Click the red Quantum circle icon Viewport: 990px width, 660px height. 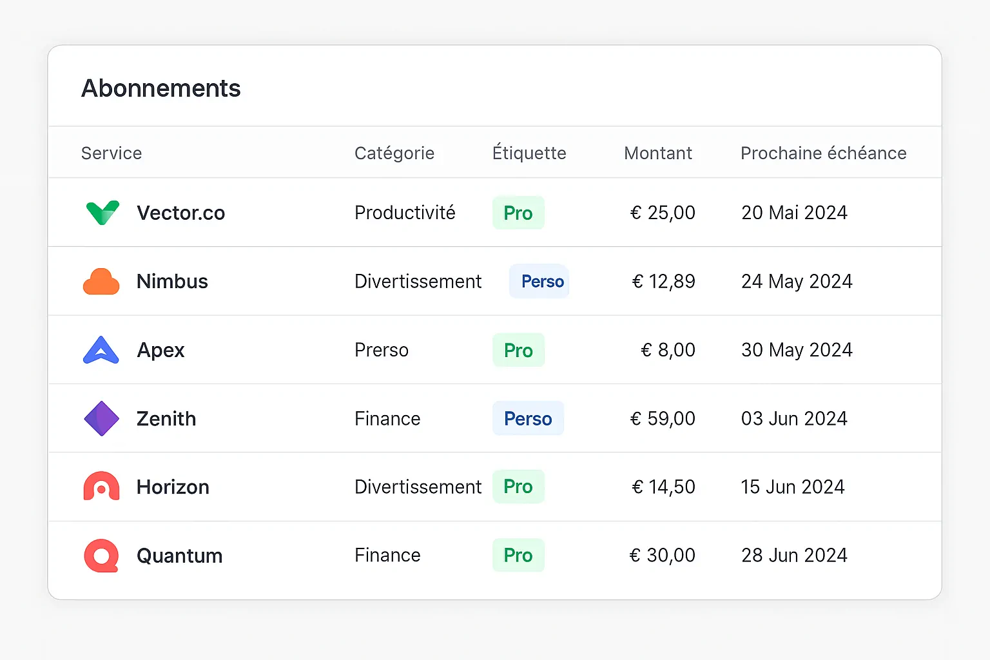pyautogui.click(x=102, y=556)
